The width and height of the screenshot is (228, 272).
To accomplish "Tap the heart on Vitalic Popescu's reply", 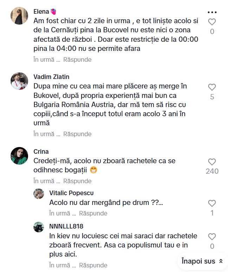I will point(212,203).
